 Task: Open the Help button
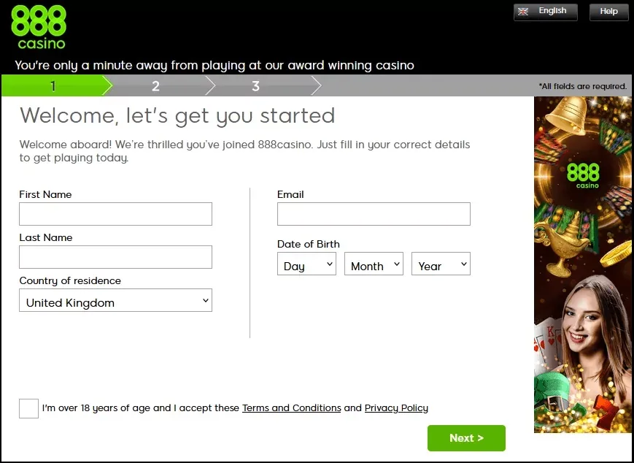(x=608, y=12)
